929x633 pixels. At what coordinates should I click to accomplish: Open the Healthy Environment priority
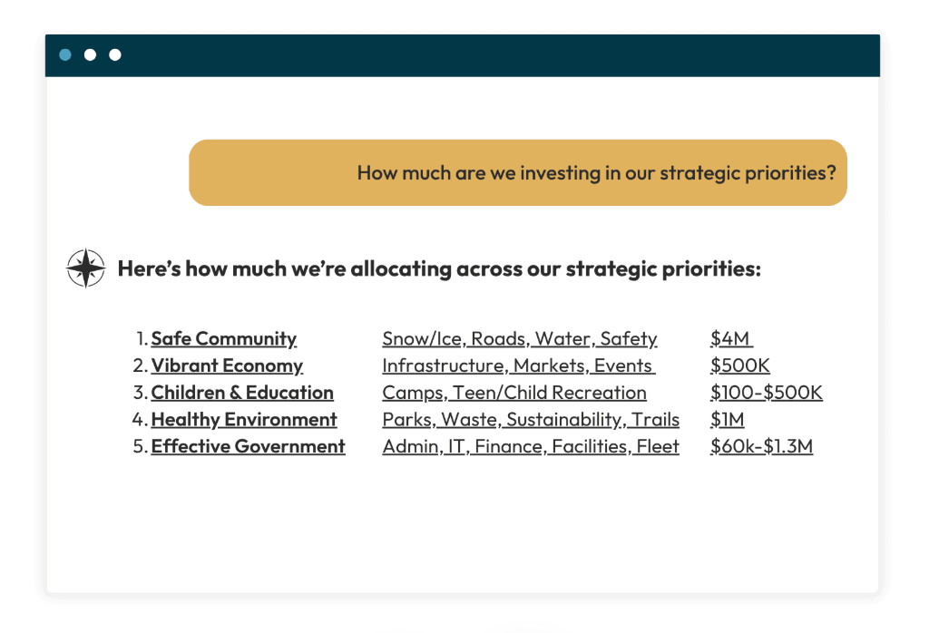tap(244, 420)
